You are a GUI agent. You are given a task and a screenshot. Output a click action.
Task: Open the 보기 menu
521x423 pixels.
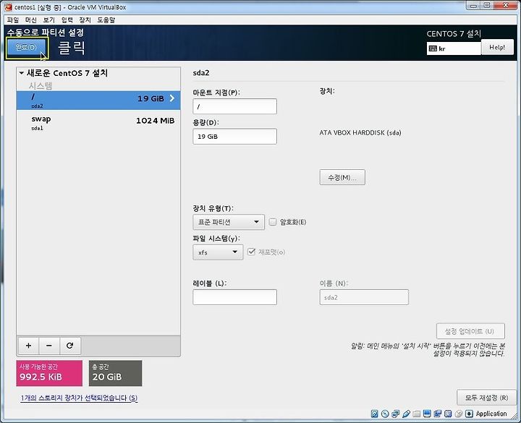[49, 20]
